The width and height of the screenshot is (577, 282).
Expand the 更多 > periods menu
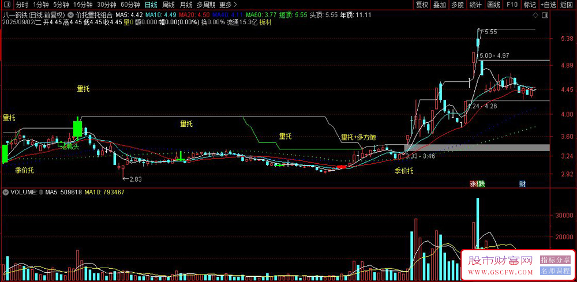(228, 5)
